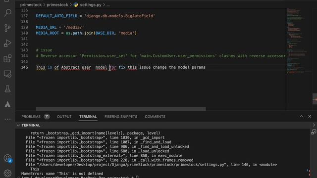Open the Source Control view

[7, 28]
